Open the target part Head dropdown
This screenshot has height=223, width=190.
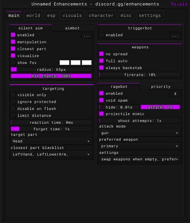[x=52, y=141]
